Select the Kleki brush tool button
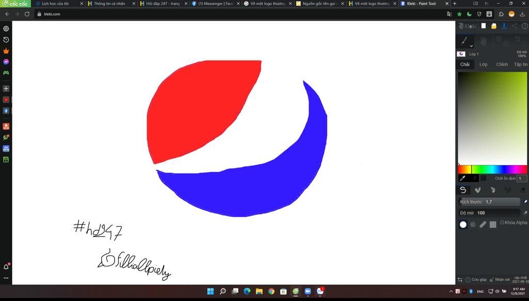The image size is (529, 301). click(464, 41)
